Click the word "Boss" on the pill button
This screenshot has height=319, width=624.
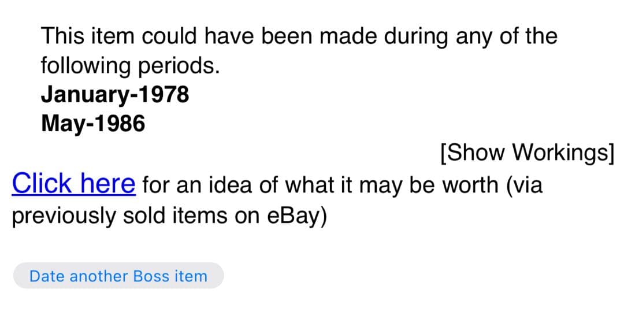pos(151,276)
